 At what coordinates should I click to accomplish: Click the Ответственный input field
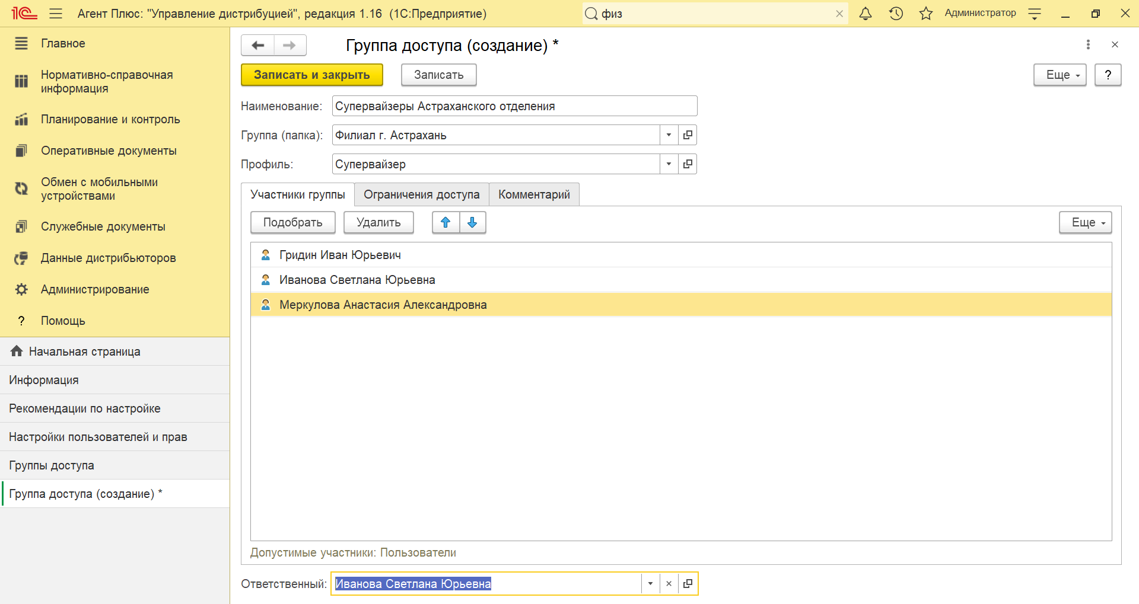click(486, 584)
